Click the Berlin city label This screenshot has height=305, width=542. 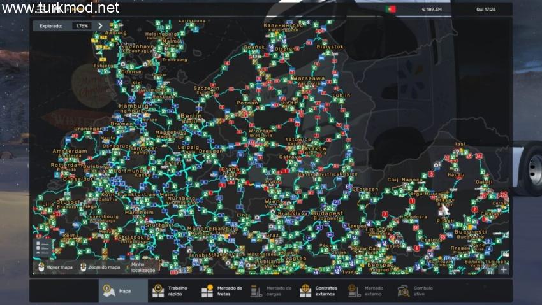click(x=191, y=116)
